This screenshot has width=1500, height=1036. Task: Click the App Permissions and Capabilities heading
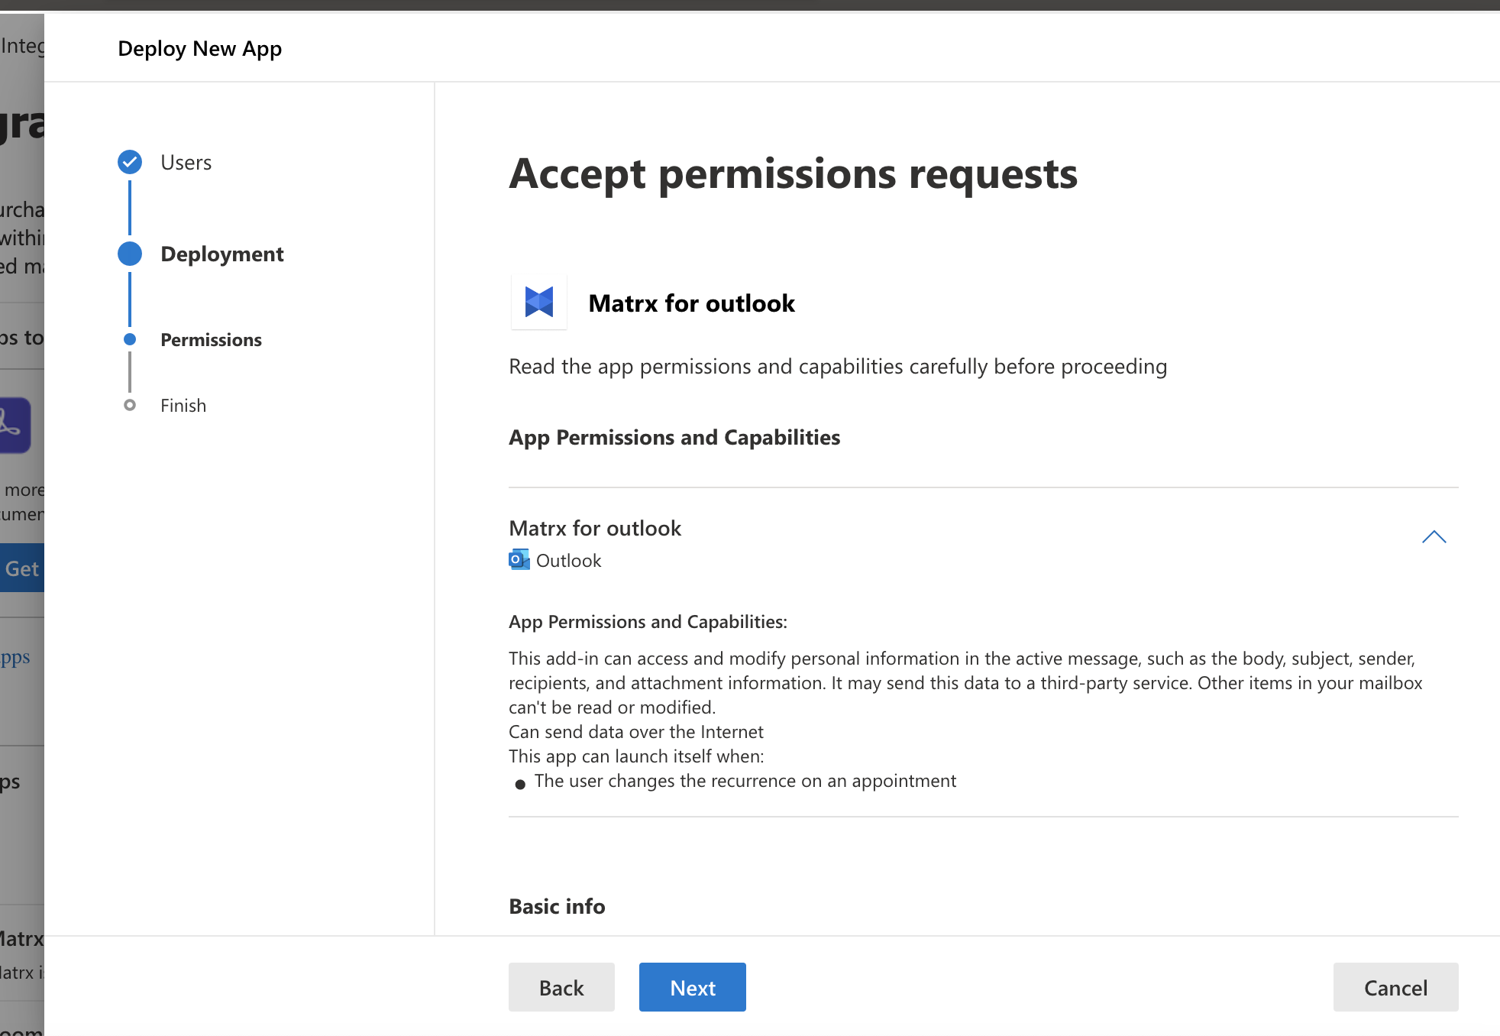tap(674, 437)
